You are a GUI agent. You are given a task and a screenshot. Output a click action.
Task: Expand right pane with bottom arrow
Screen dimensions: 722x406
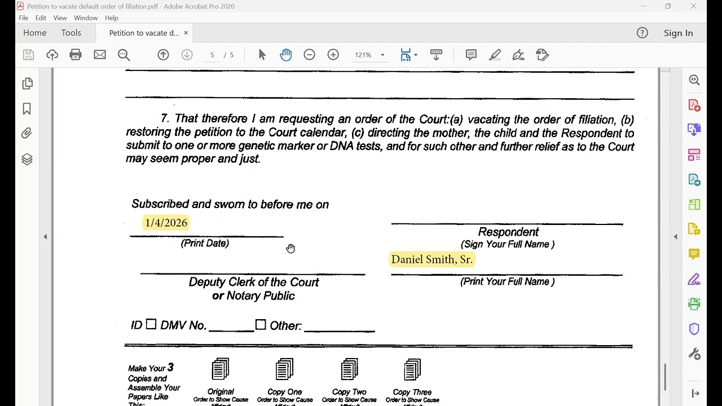[x=695, y=394]
